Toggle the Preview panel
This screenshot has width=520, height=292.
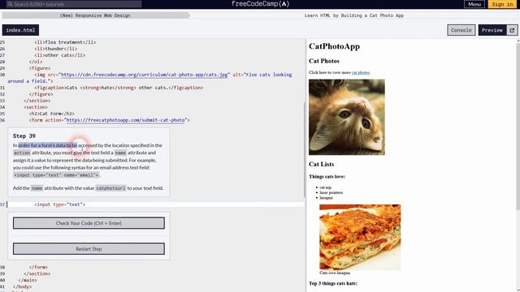[x=492, y=30]
